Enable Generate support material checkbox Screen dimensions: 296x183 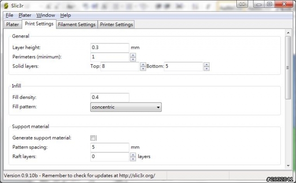click(92, 138)
